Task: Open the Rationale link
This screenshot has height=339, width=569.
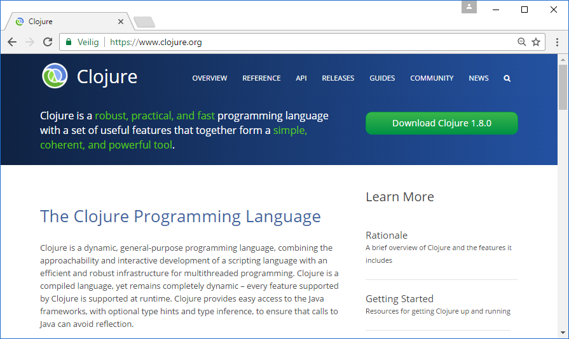Action: (387, 236)
